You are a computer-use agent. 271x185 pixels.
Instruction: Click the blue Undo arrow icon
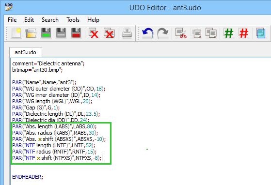click(x=147, y=33)
